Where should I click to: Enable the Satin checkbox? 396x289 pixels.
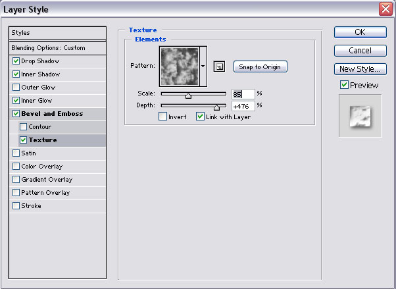click(16, 153)
